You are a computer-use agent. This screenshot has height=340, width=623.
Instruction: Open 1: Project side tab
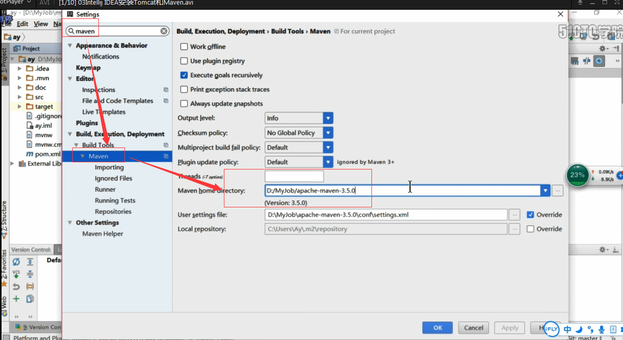click(x=4, y=64)
